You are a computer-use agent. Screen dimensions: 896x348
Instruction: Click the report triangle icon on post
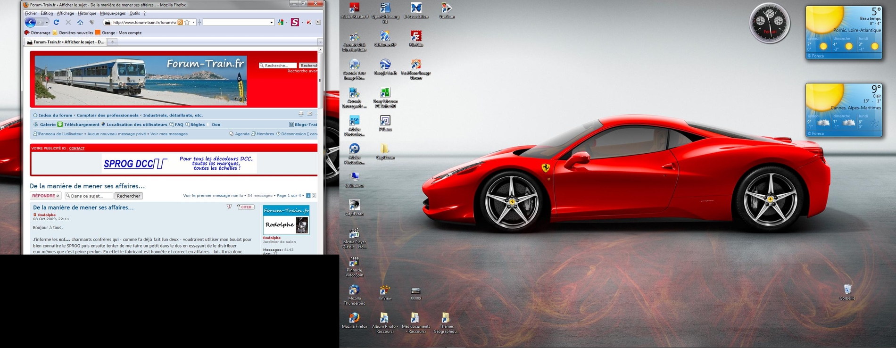229,207
